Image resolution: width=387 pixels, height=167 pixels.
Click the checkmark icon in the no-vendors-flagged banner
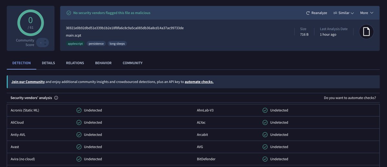tap(68, 13)
